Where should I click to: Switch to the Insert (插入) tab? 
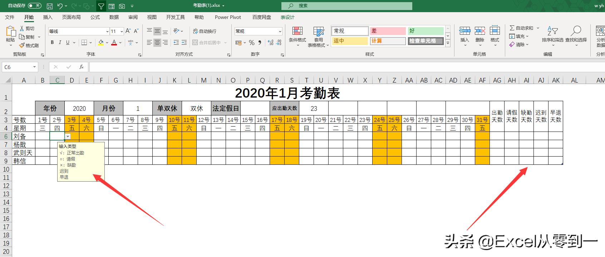point(48,17)
